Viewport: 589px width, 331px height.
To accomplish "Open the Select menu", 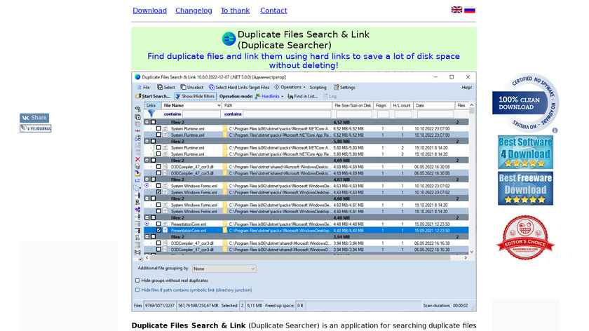I will click(x=166, y=87).
